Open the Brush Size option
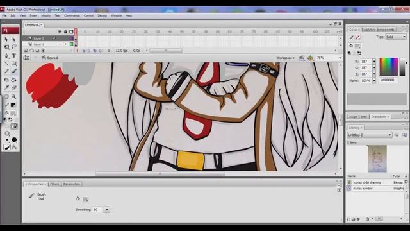This screenshot has height=231, width=410. tap(7, 140)
